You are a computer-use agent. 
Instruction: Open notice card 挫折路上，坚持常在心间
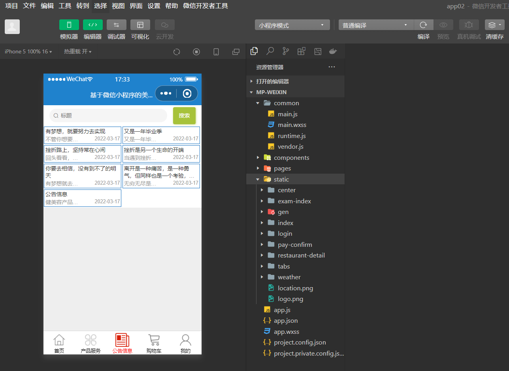83,154
